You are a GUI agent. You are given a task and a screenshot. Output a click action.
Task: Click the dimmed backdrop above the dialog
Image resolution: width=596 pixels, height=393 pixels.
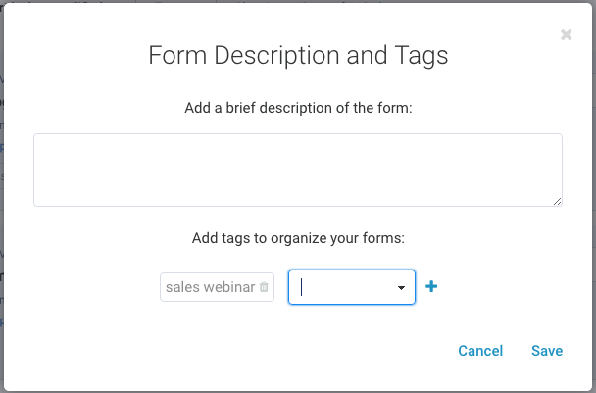pos(294,6)
